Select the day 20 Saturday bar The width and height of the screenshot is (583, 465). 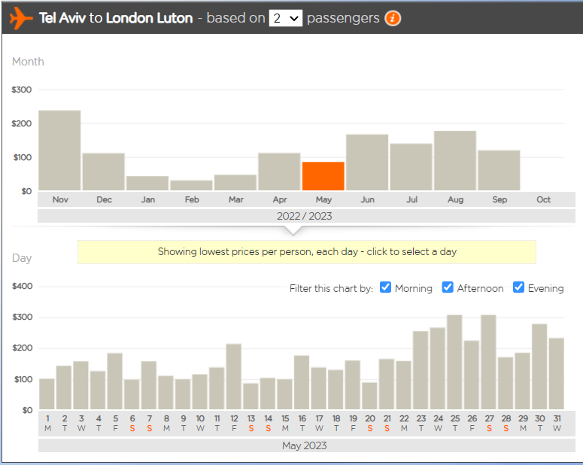369,396
